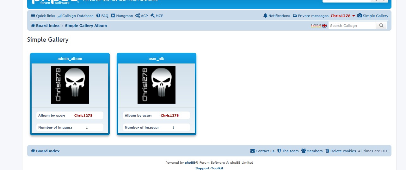
Task: Open the Chris1278 profile link in the user_alb card
Action: coord(170,115)
